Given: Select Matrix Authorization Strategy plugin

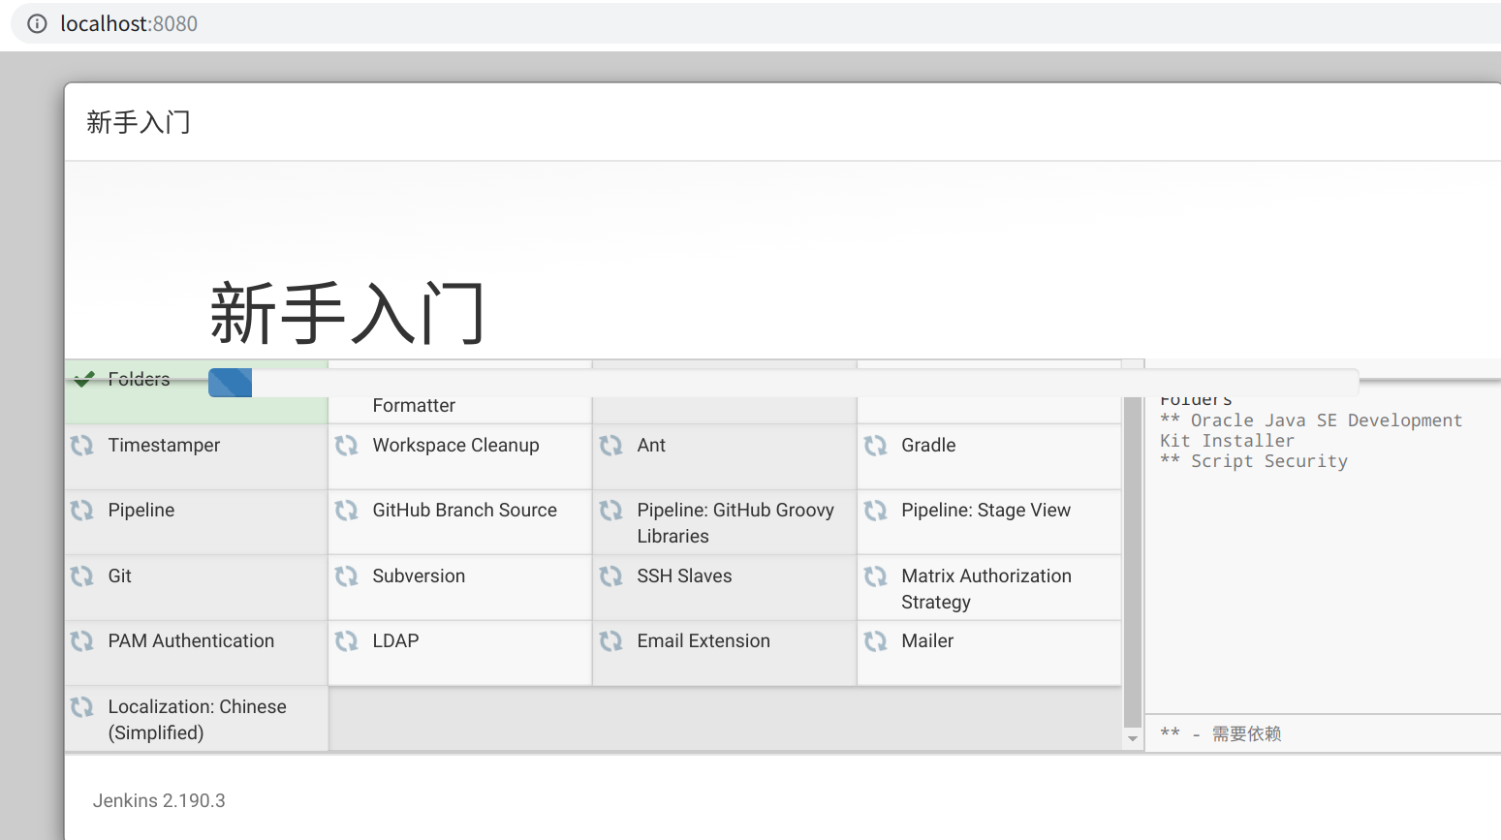Looking at the screenshot, I should pyautogui.click(x=985, y=589).
